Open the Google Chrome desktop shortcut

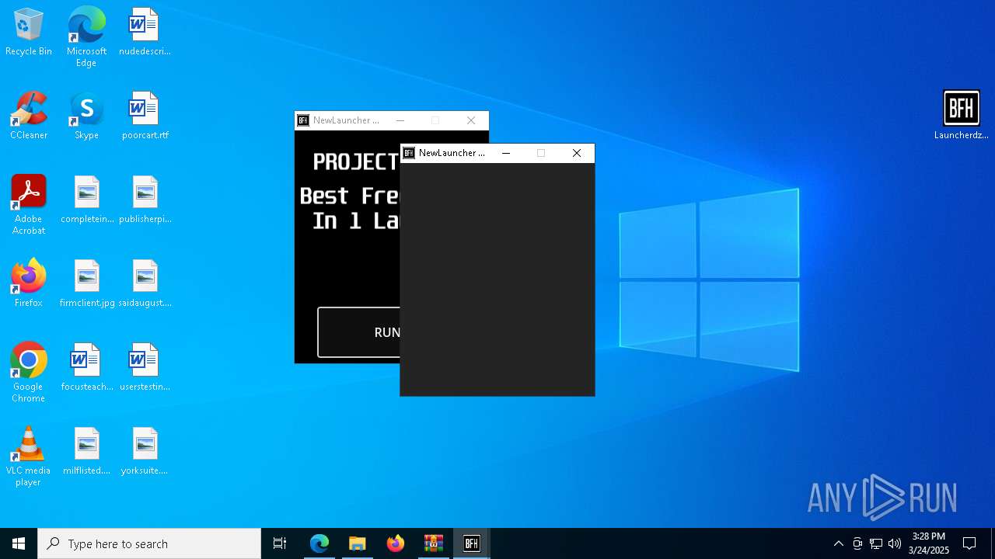point(29,373)
